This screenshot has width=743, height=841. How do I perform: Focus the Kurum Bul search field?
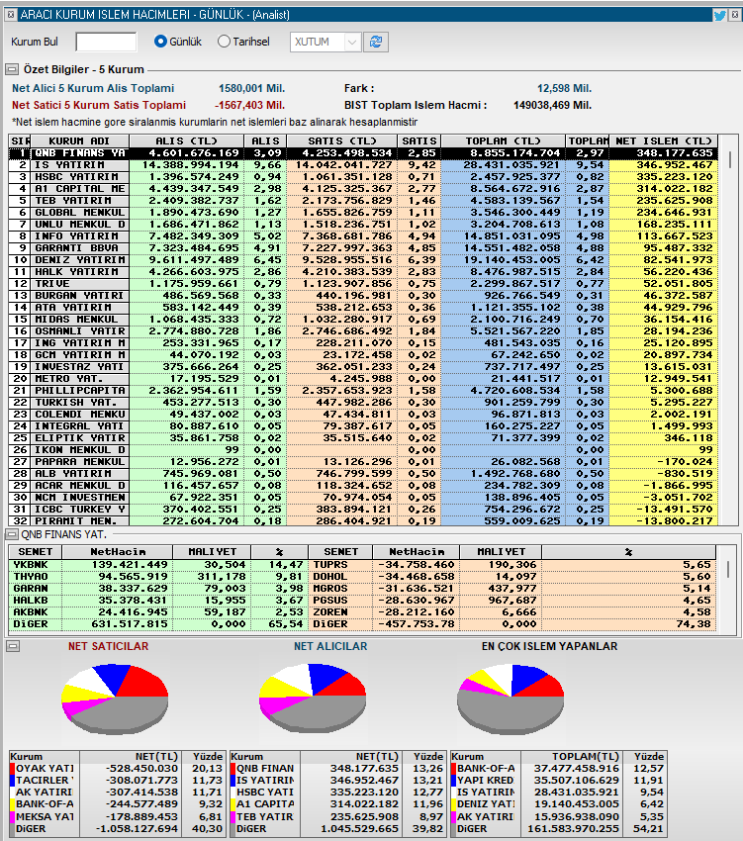106,42
